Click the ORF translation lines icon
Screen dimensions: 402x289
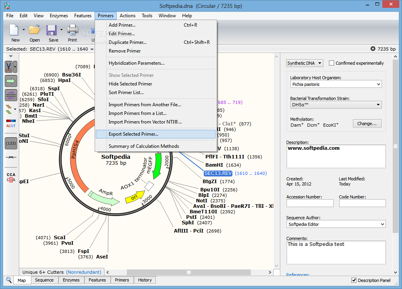[x=9, y=109]
